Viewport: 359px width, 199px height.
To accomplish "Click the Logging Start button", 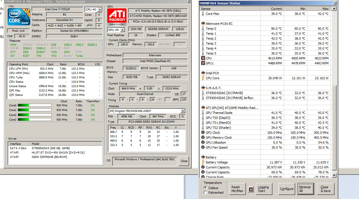I will [263, 189].
